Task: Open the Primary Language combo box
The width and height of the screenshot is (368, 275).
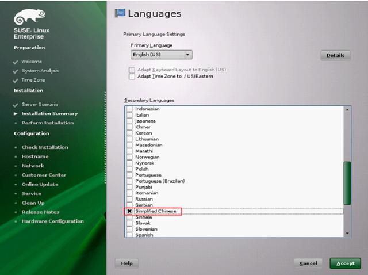Action: coord(162,55)
